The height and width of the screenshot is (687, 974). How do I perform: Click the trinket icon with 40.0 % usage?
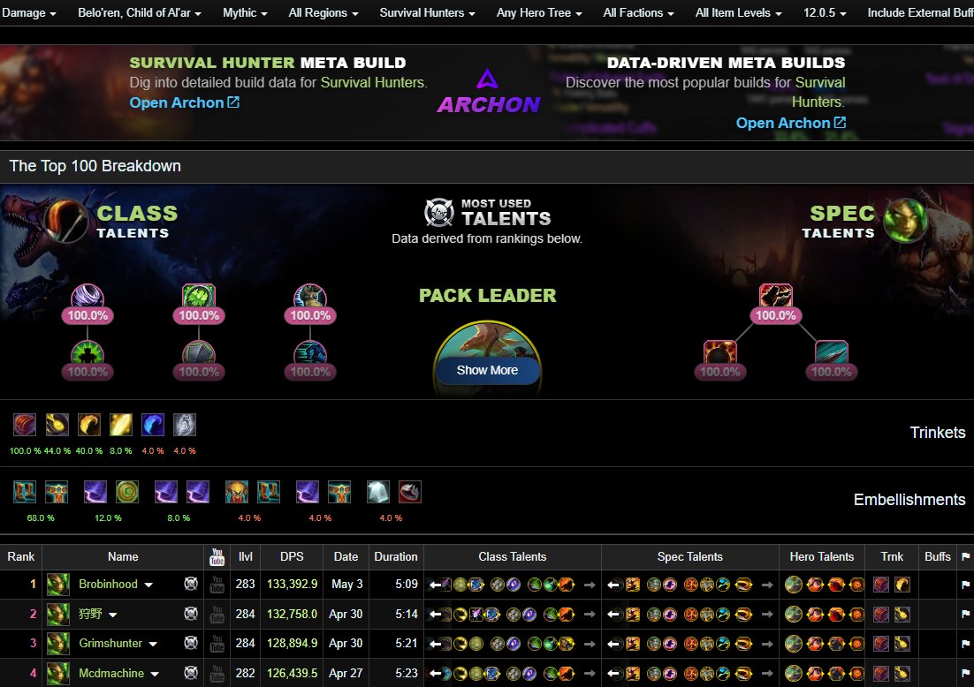tap(89, 425)
